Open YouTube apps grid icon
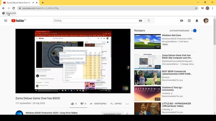The image size is (216, 121). (x=189, y=21)
